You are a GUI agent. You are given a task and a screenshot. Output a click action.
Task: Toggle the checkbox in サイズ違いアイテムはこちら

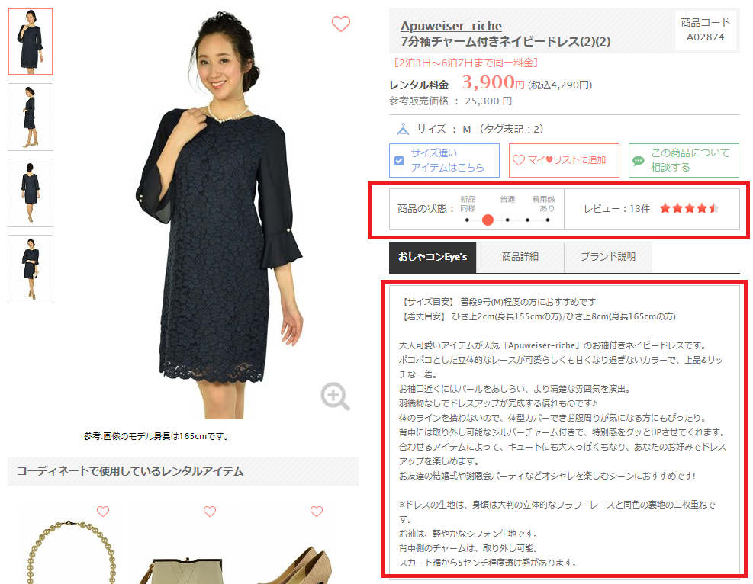(x=399, y=161)
